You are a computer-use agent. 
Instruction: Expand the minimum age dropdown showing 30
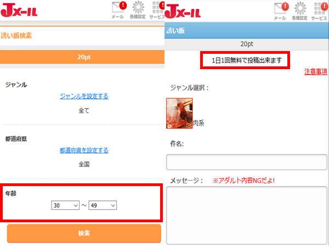pyautogui.click(x=65, y=205)
